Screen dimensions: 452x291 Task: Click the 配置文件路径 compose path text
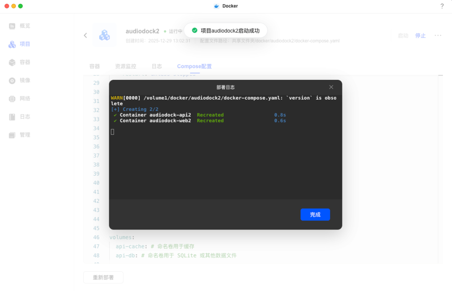point(270,41)
